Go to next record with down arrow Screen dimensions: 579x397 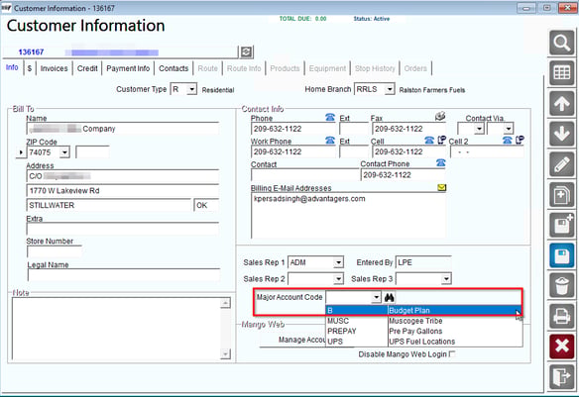coord(561,134)
